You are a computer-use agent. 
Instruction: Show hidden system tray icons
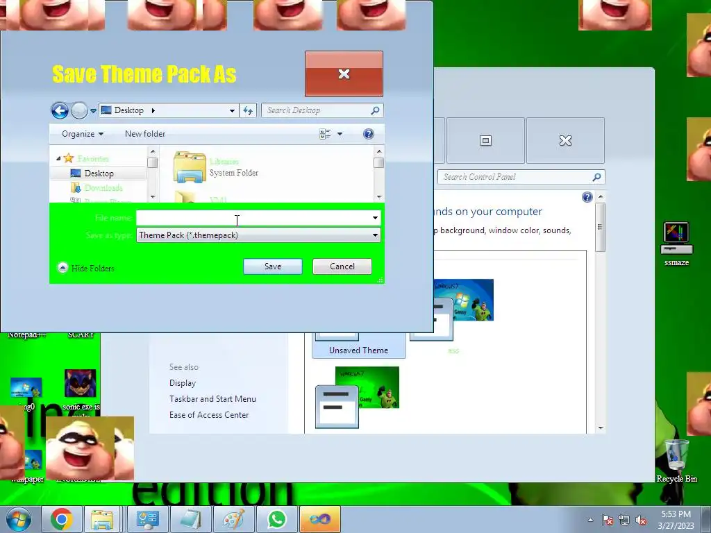coord(590,520)
